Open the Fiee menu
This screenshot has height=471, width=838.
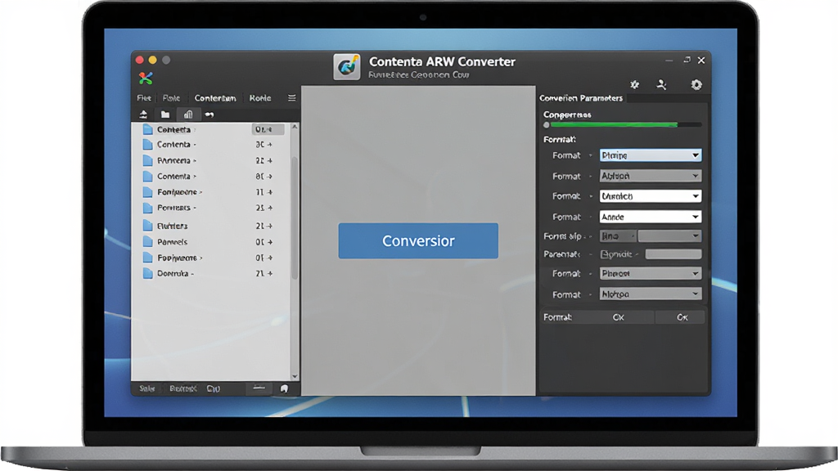click(144, 98)
